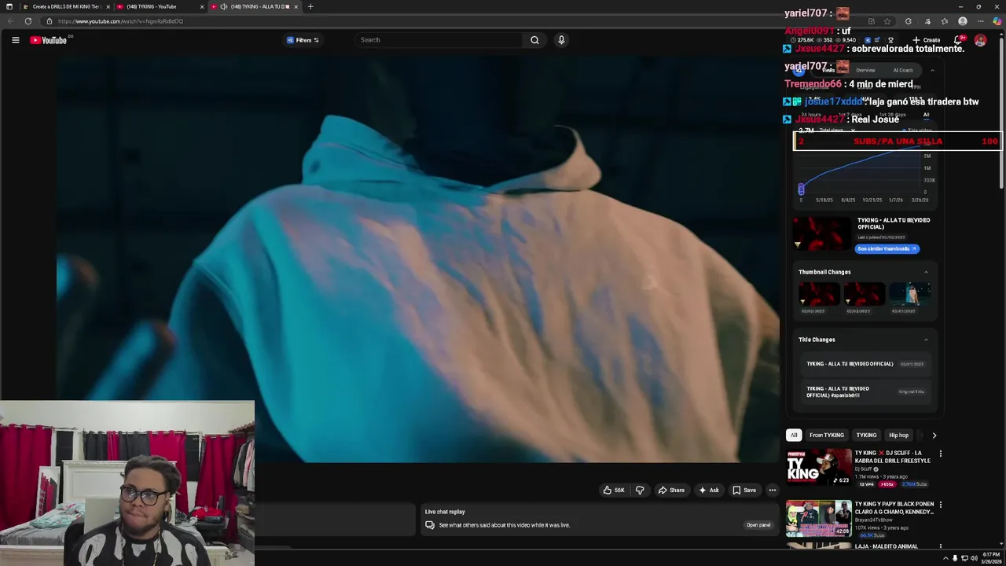The image size is (1006, 566).
Task: Select the TYKING filter chip
Action: click(x=866, y=436)
